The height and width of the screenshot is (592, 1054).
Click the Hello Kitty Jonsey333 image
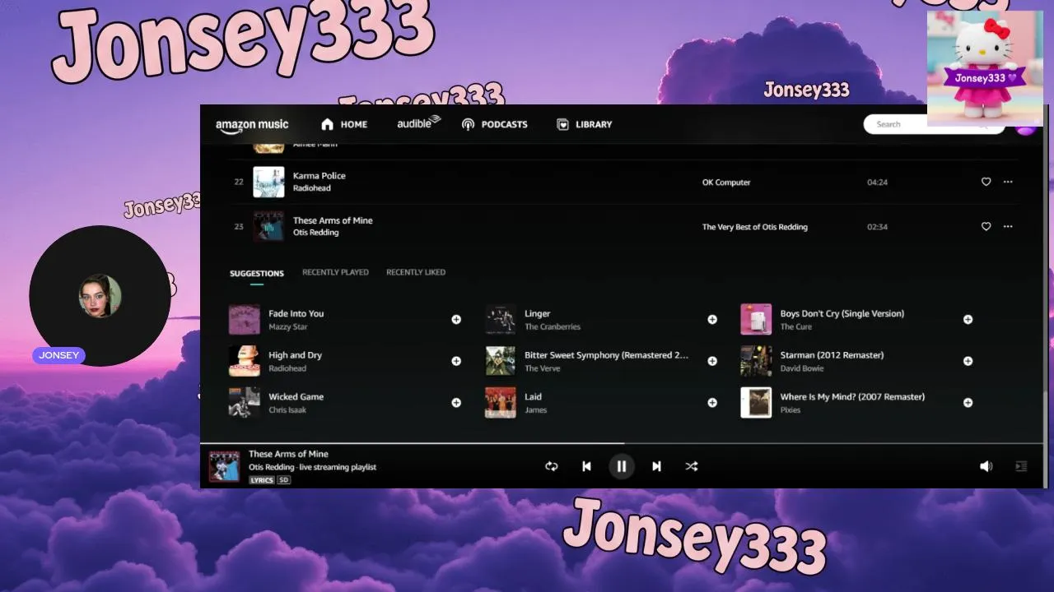(985, 68)
